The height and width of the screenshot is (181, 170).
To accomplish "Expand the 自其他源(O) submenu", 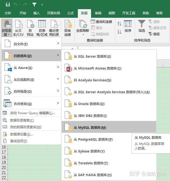I will (x=32, y=91).
